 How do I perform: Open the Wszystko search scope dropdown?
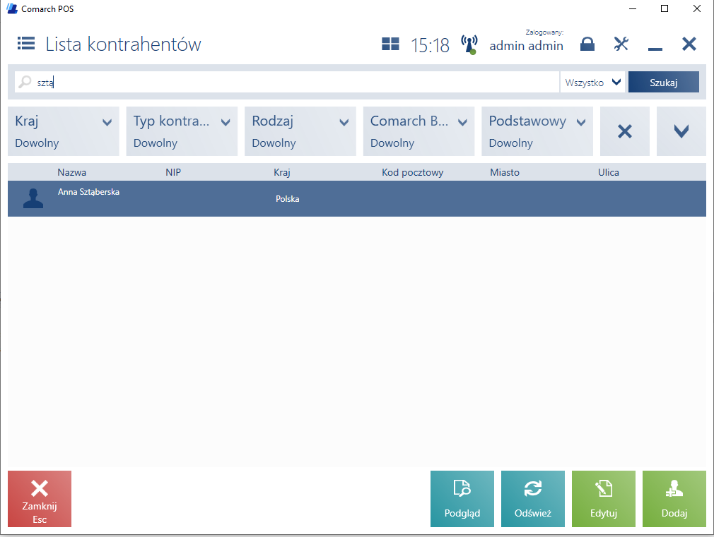[x=593, y=83]
